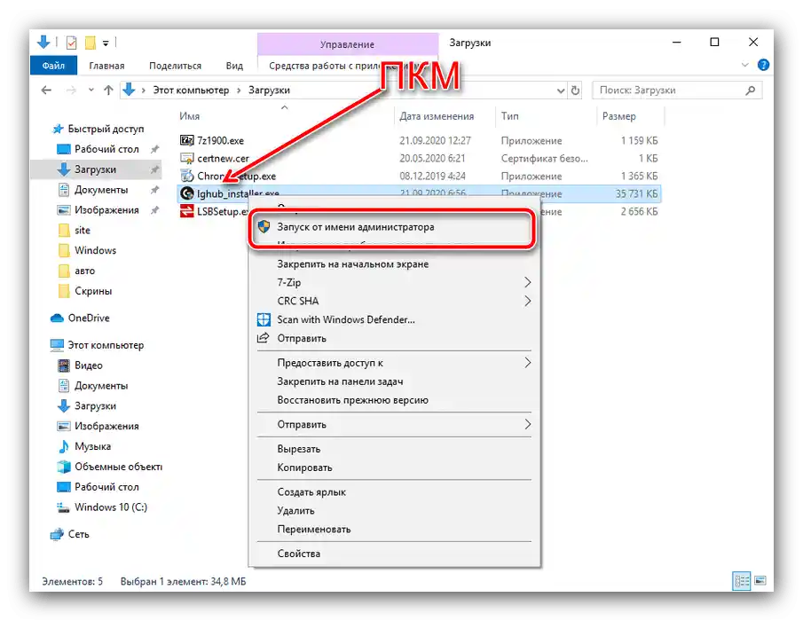The image size is (803, 621).
Task: Open address bar history dropdown
Action: 561,90
